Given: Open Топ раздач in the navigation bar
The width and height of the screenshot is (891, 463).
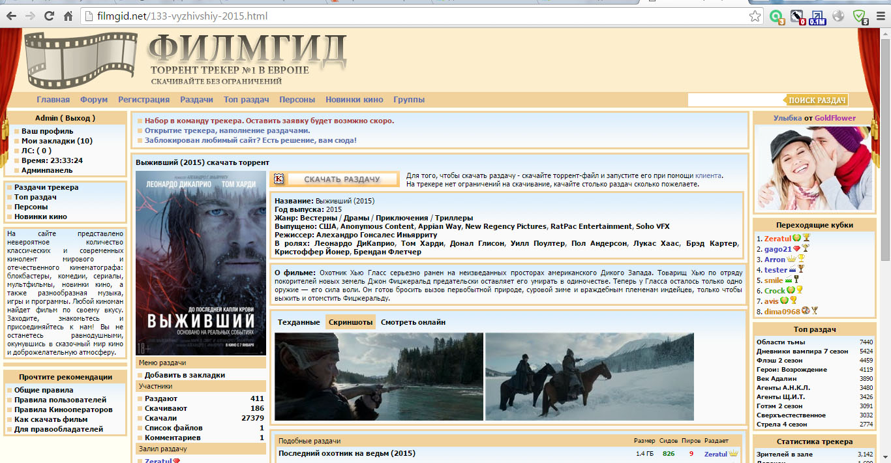Looking at the screenshot, I should click(247, 100).
